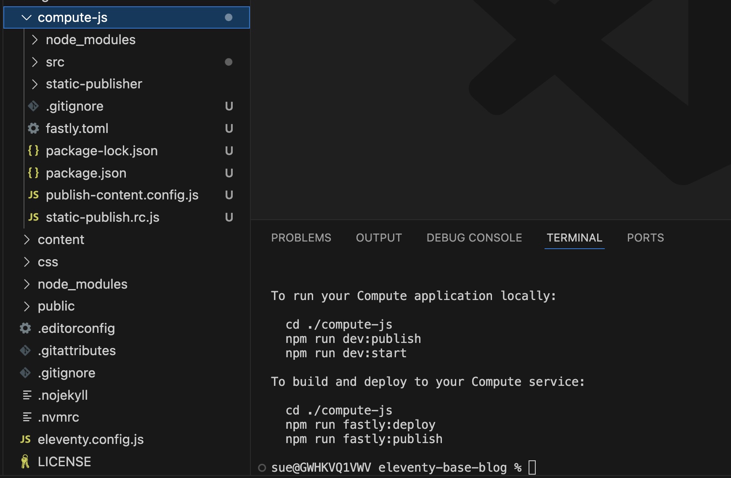Collapse the compute-js folder
The image size is (731, 478).
(26, 17)
